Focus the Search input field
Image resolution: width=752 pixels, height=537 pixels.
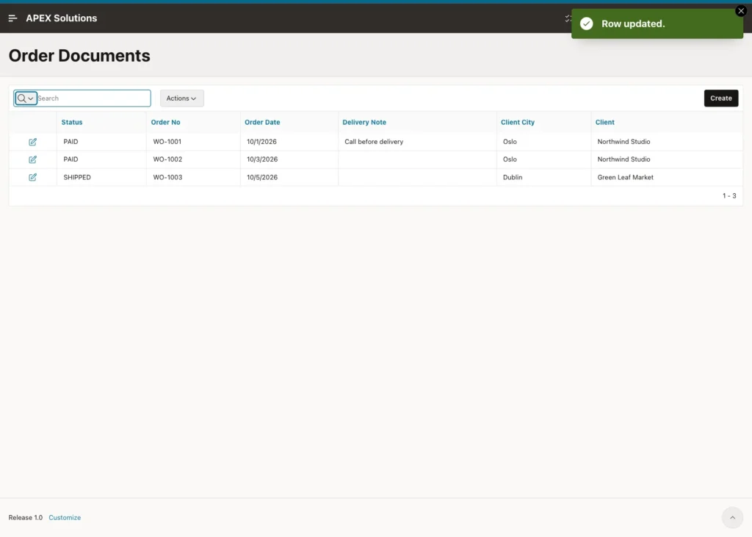(93, 98)
